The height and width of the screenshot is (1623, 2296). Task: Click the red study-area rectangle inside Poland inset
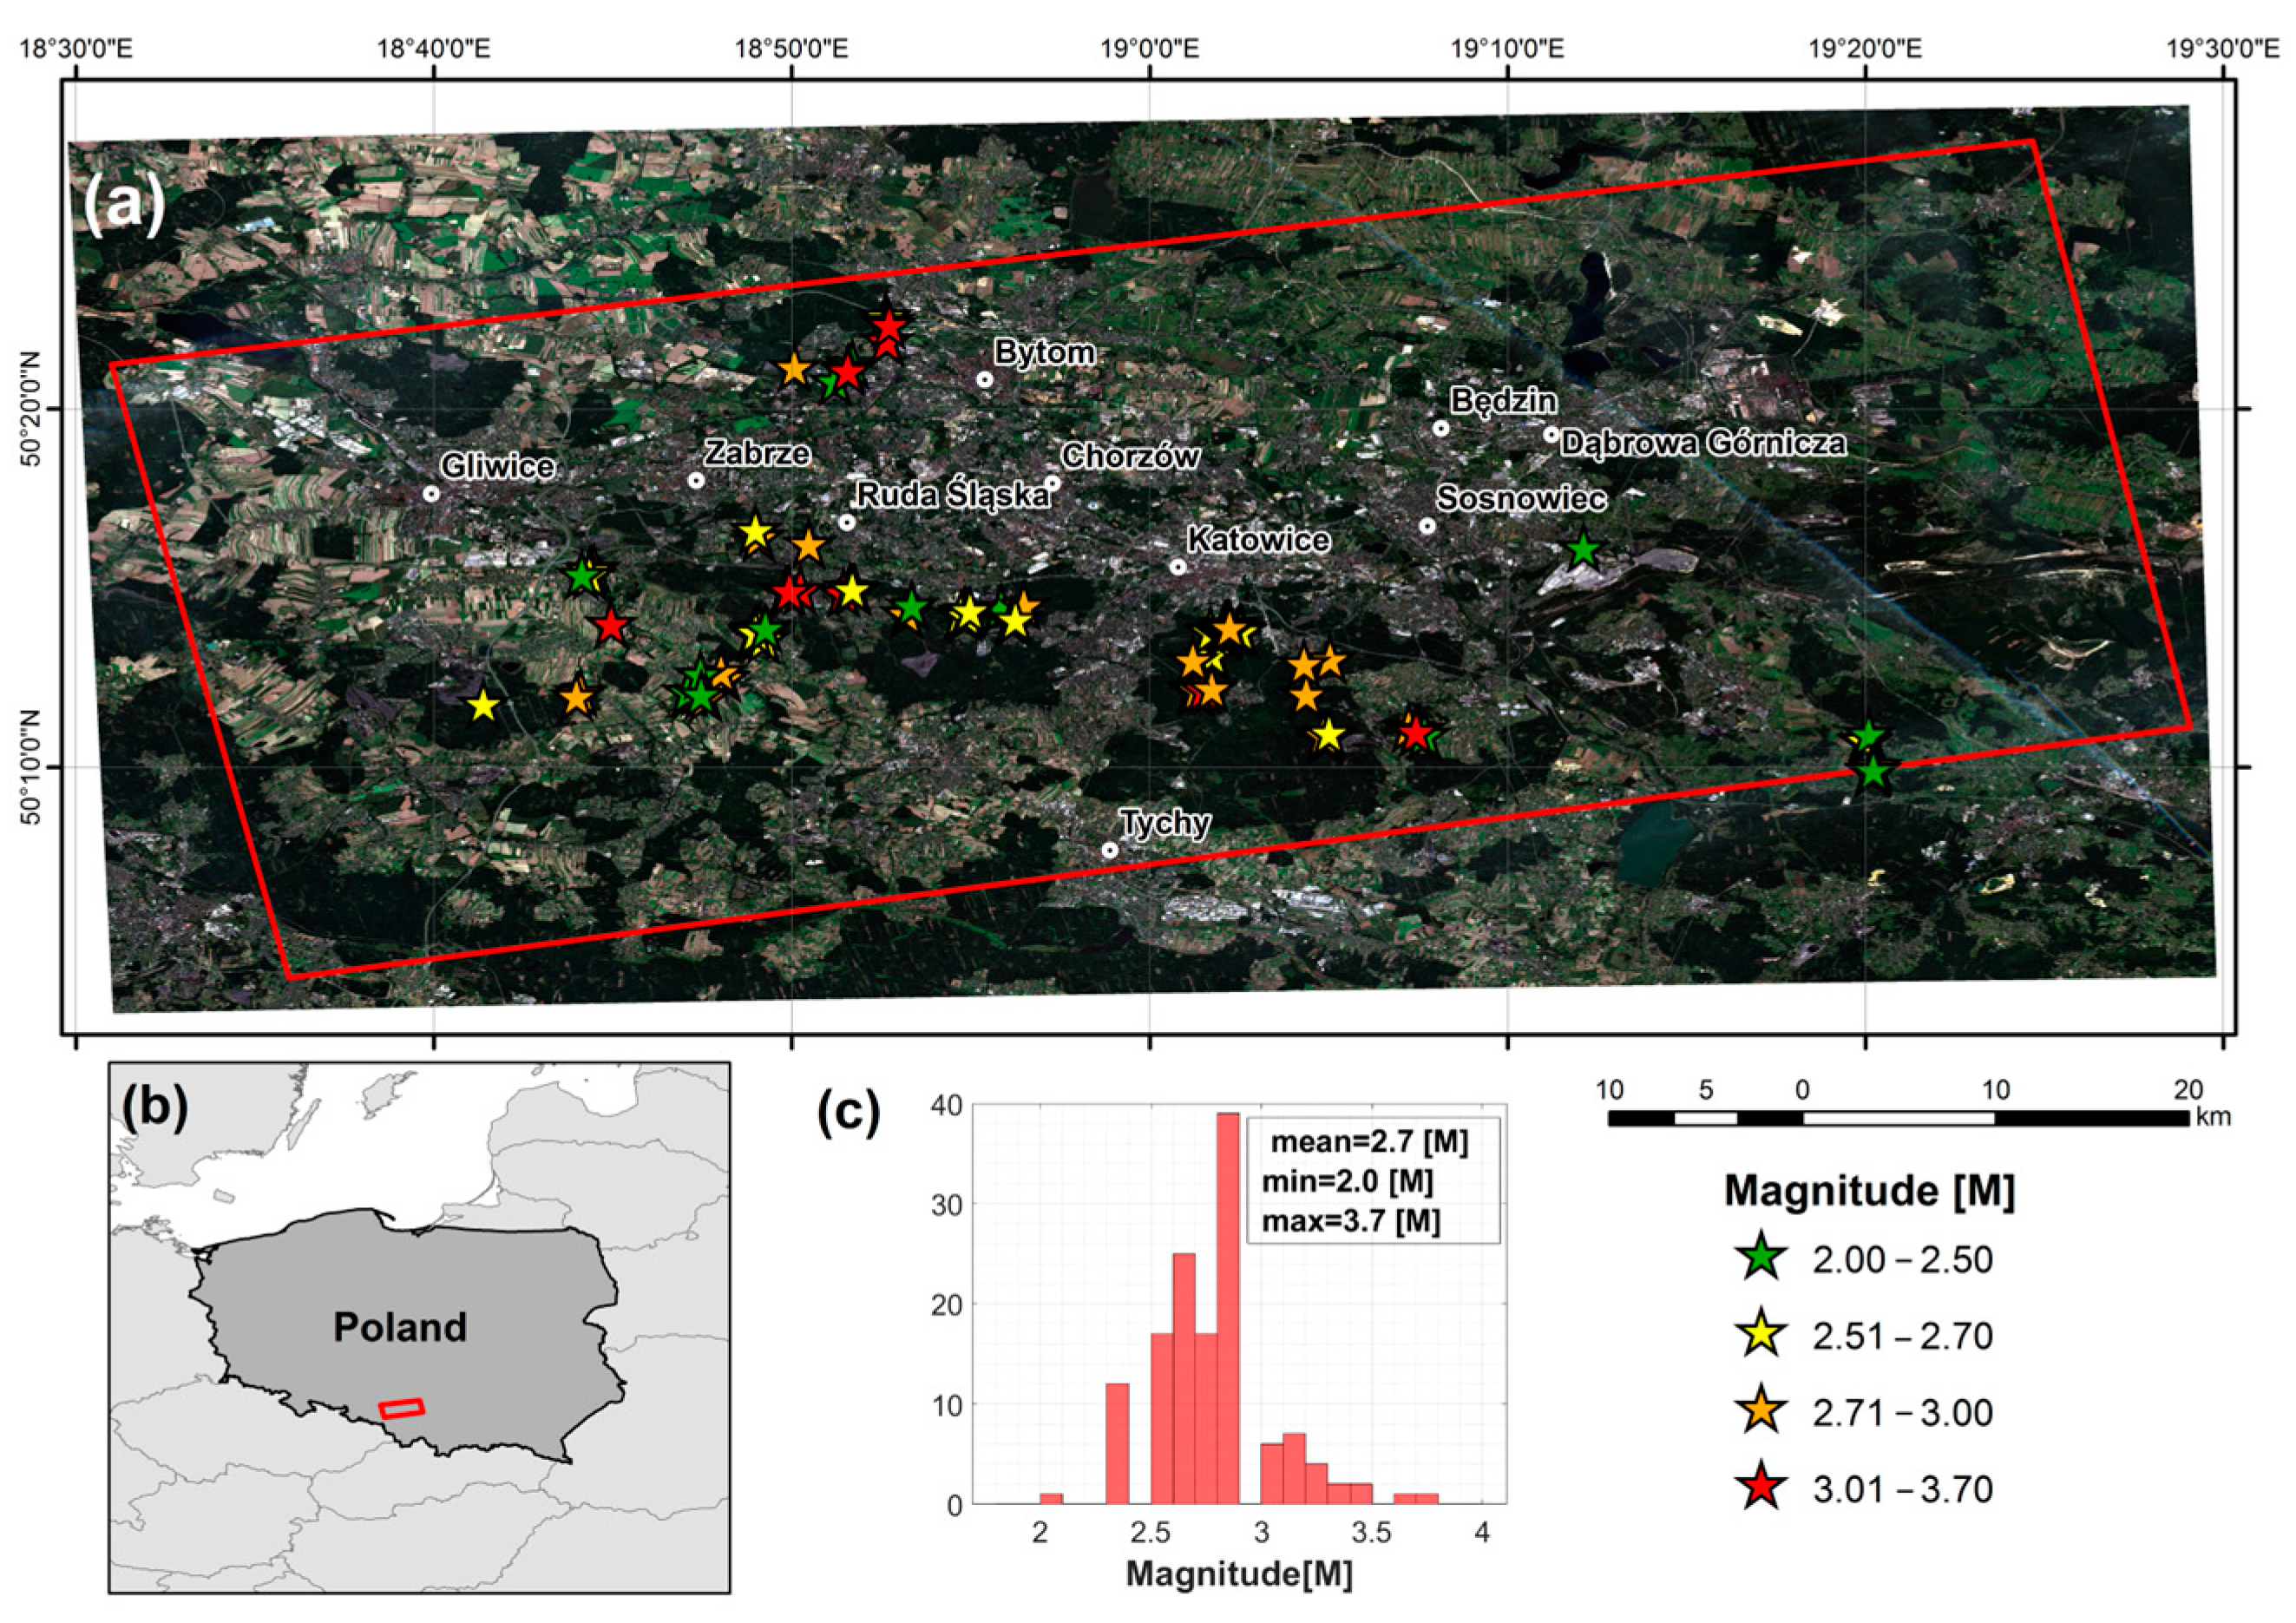pyautogui.click(x=402, y=1408)
